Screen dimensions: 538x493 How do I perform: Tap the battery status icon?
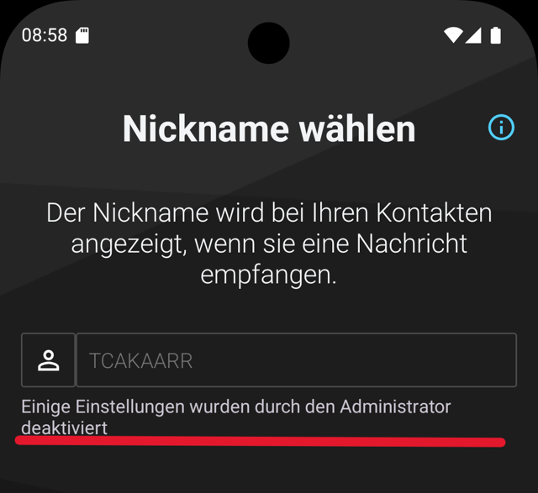click(495, 35)
